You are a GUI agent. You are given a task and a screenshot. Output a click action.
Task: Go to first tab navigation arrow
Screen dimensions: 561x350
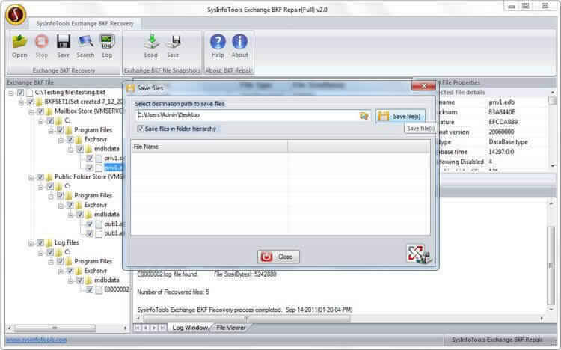point(138,328)
